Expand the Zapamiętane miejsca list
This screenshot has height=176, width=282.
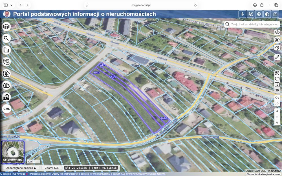click(21, 168)
